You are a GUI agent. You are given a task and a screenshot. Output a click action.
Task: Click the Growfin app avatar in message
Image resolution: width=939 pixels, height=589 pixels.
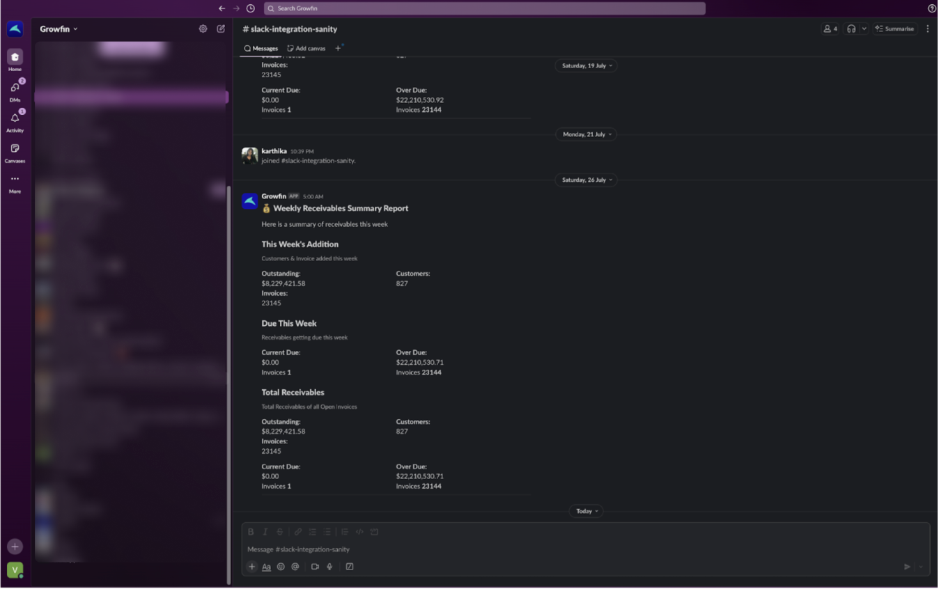250,201
